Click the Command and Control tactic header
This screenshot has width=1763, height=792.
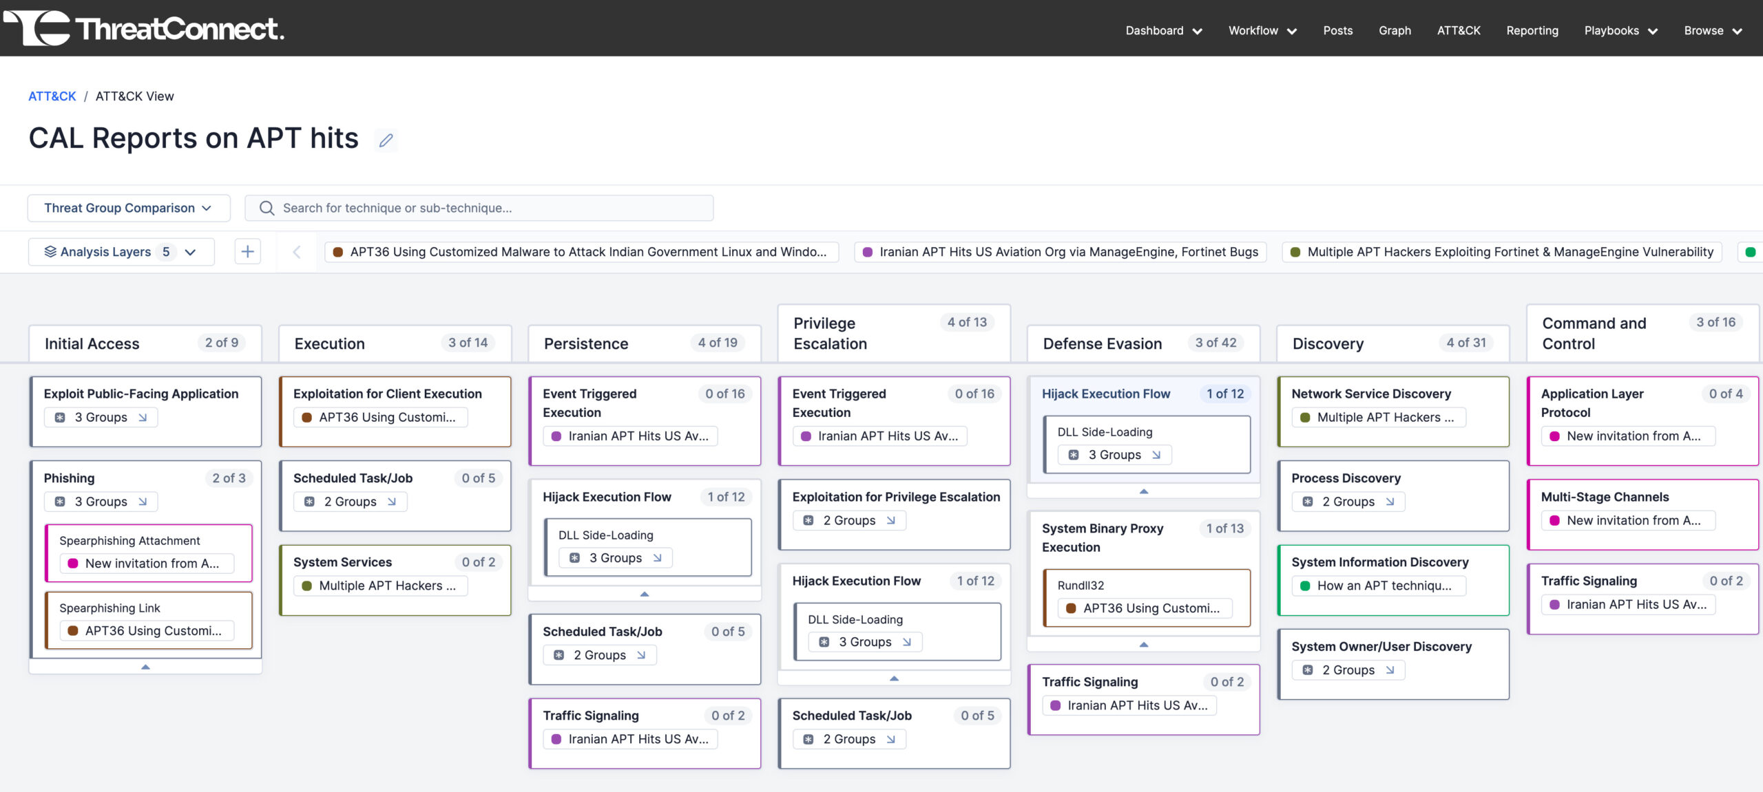[x=1643, y=333]
